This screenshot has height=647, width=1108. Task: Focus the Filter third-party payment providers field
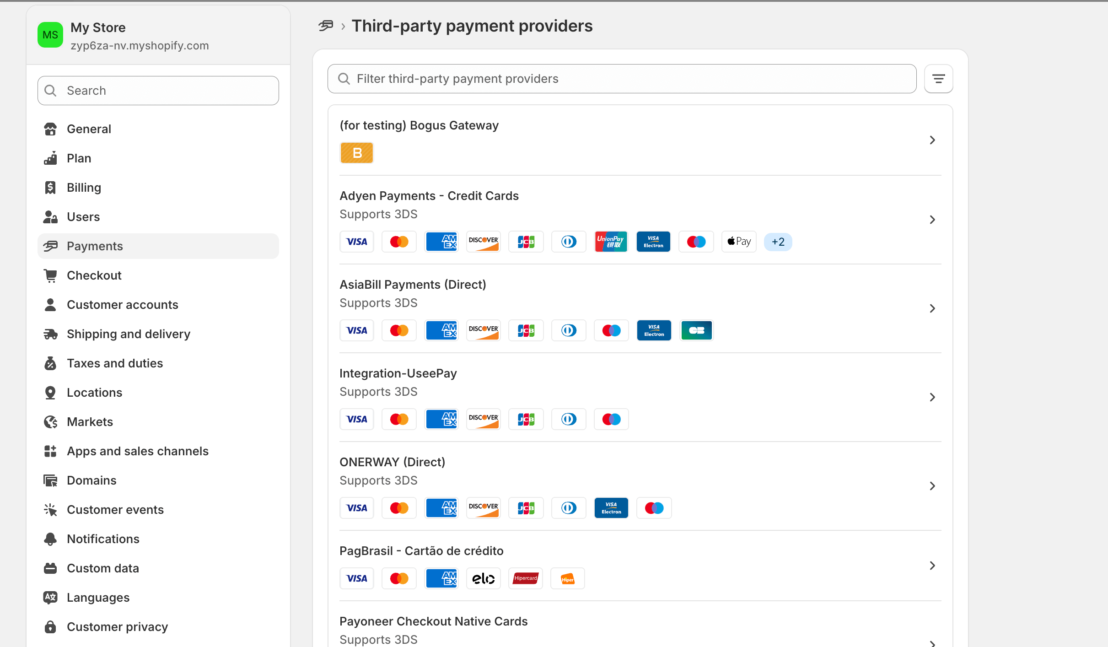point(622,79)
